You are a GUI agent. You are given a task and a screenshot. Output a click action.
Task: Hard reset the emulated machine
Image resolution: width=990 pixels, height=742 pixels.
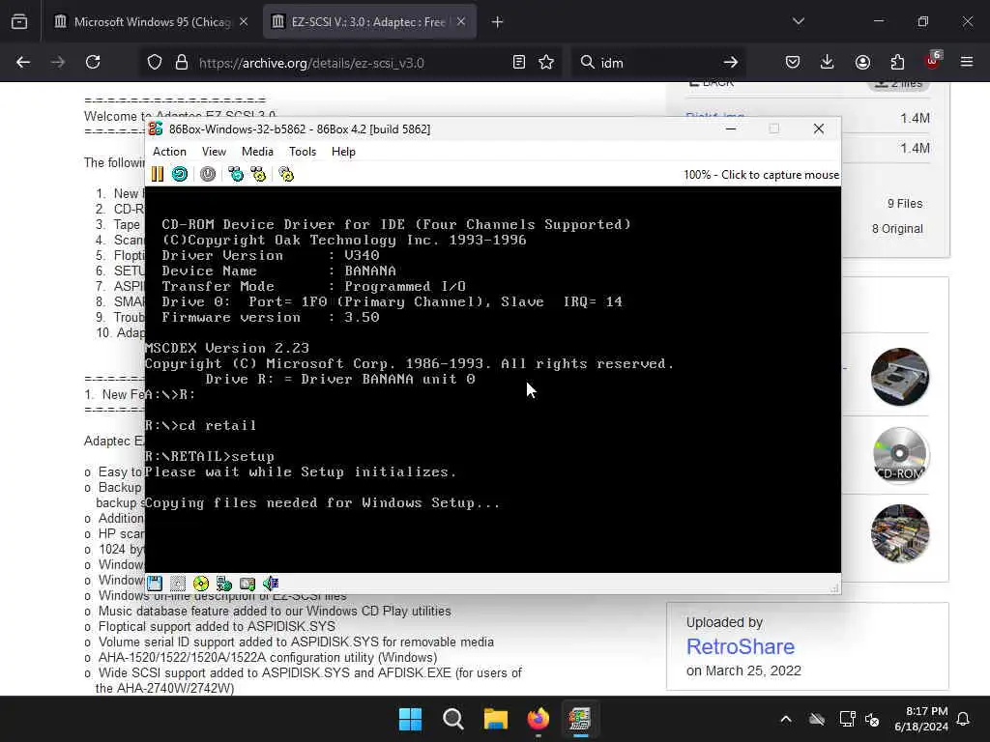point(180,174)
